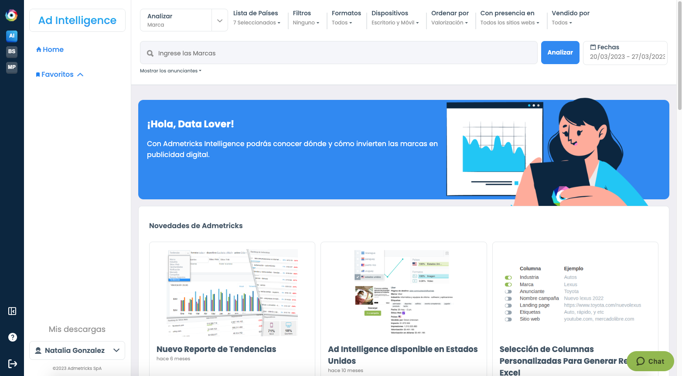The height and width of the screenshot is (376, 682).
Task: Open the MP product icon in sidebar
Action: [12, 67]
